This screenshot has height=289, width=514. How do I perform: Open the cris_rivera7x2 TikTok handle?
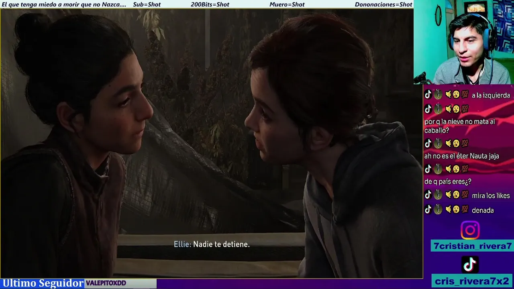473,281
